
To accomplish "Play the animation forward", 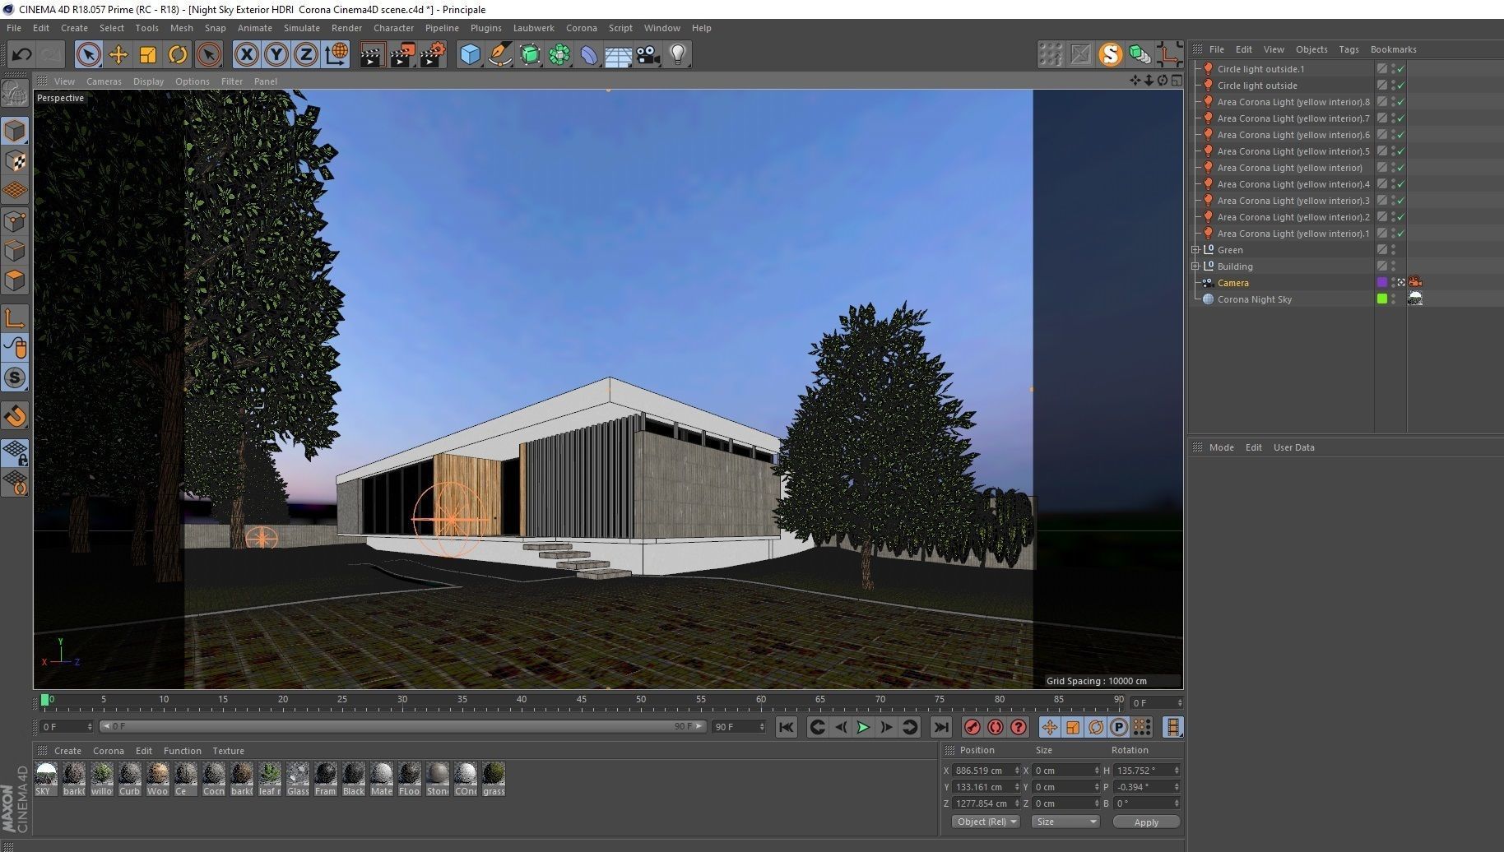I will (x=863, y=727).
